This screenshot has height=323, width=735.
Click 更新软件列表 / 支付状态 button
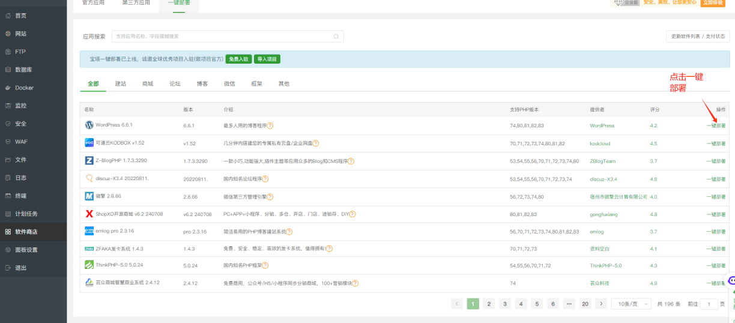698,37
